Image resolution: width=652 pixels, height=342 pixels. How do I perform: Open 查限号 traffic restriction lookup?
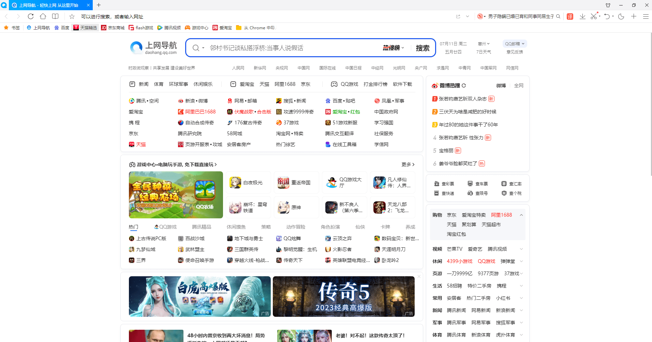[x=477, y=193]
